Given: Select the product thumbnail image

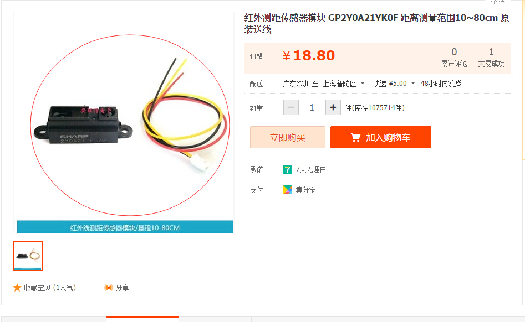Looking at the screenshot, I should click(28, 256).
